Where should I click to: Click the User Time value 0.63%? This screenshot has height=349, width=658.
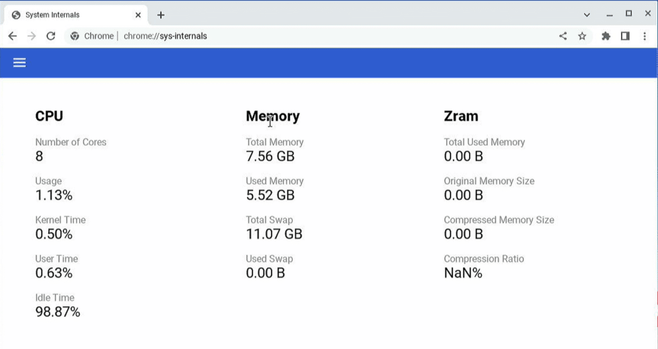[x=54, y=274]
